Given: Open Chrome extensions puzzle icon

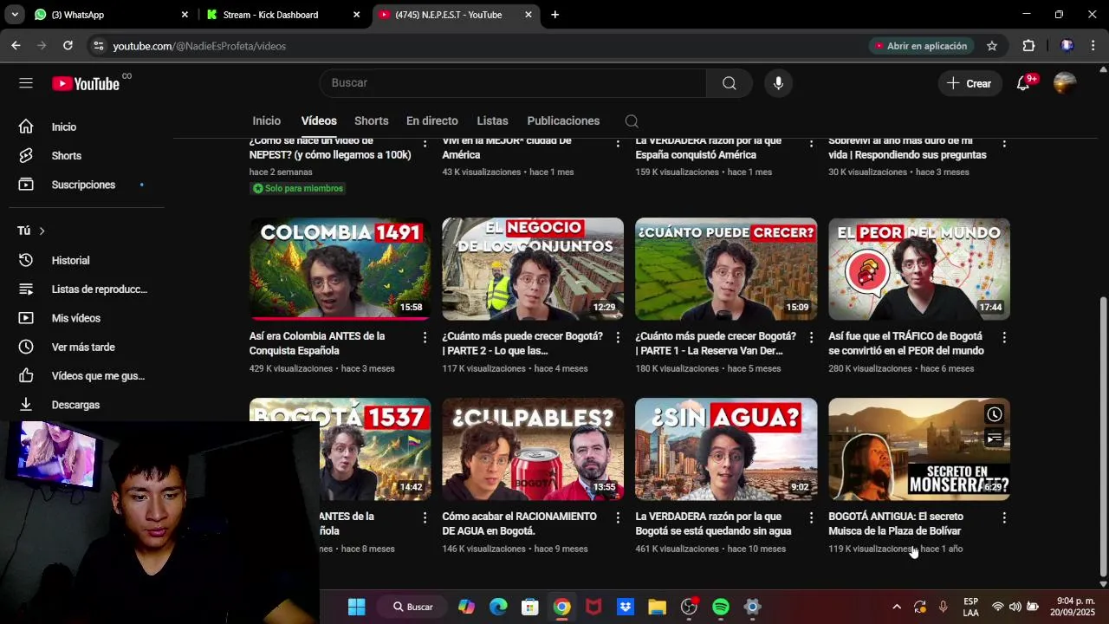Looking at the screenshot, I should point(1028,46).
